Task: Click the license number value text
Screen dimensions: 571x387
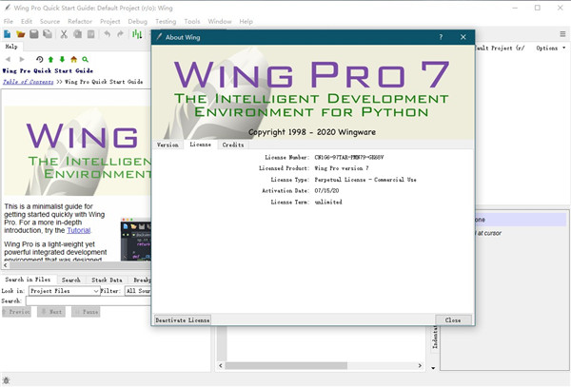Action: click(x=349, y=158)
